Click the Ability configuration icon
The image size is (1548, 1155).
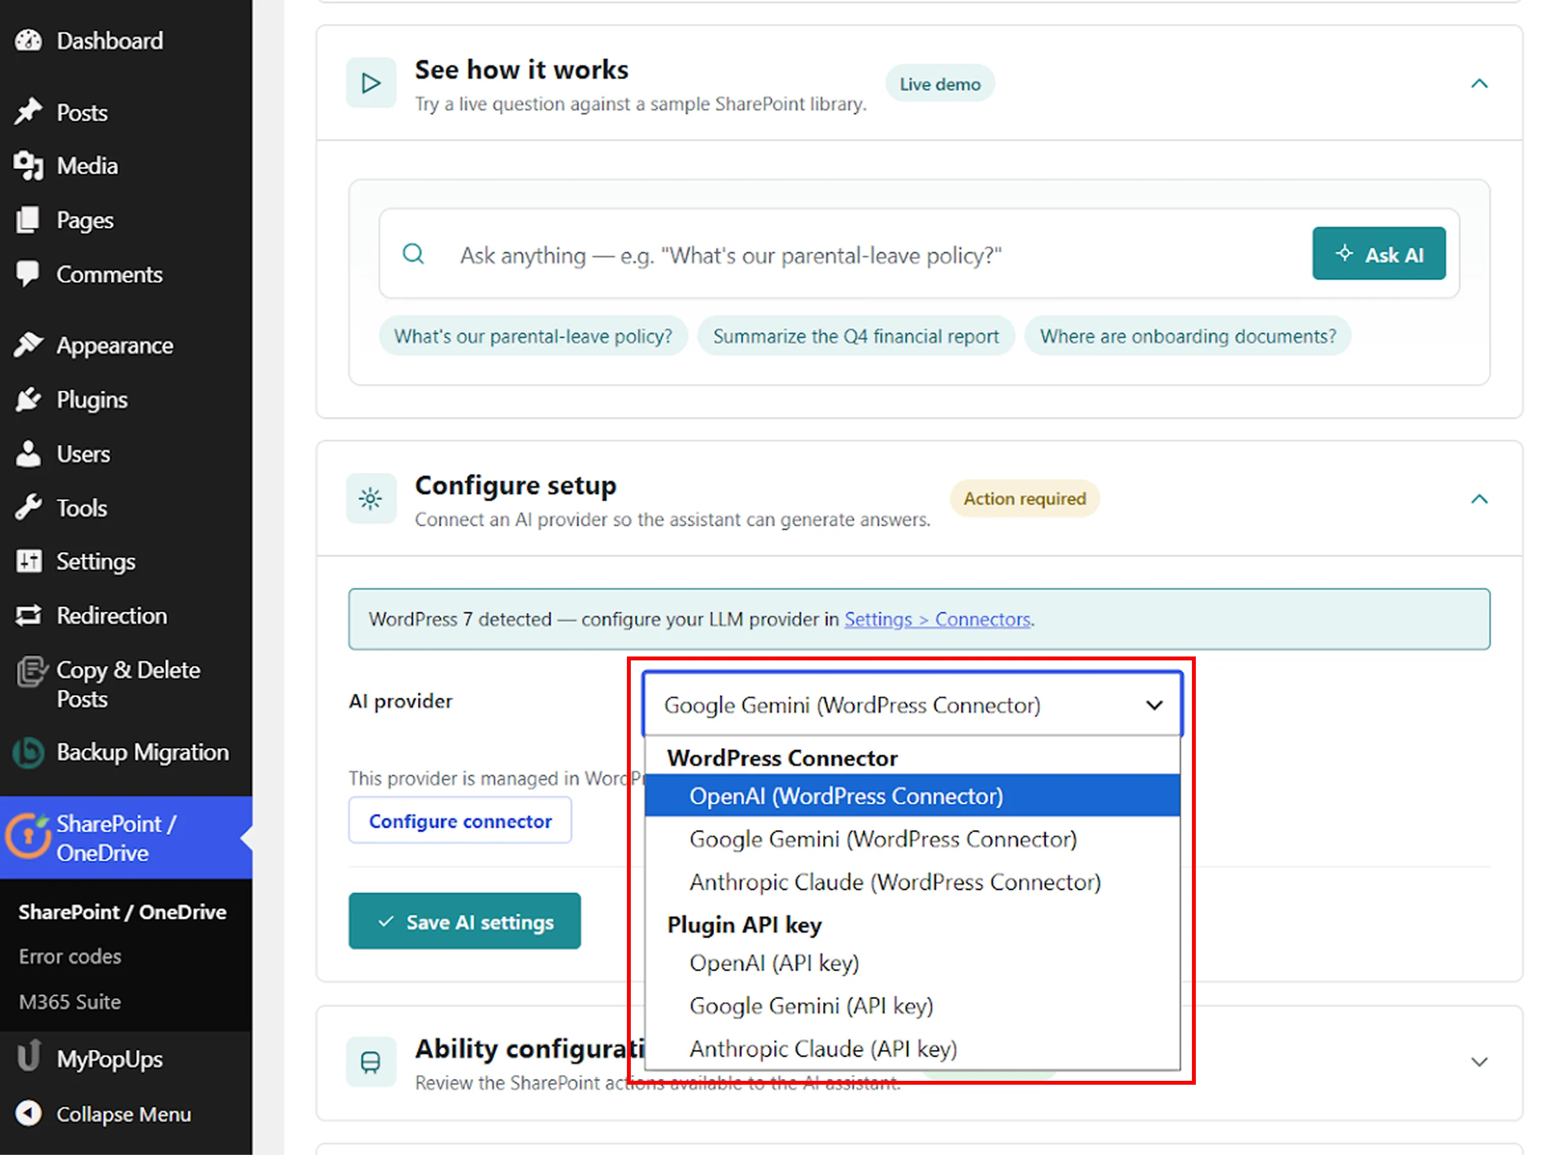(x=372, y=1061)
